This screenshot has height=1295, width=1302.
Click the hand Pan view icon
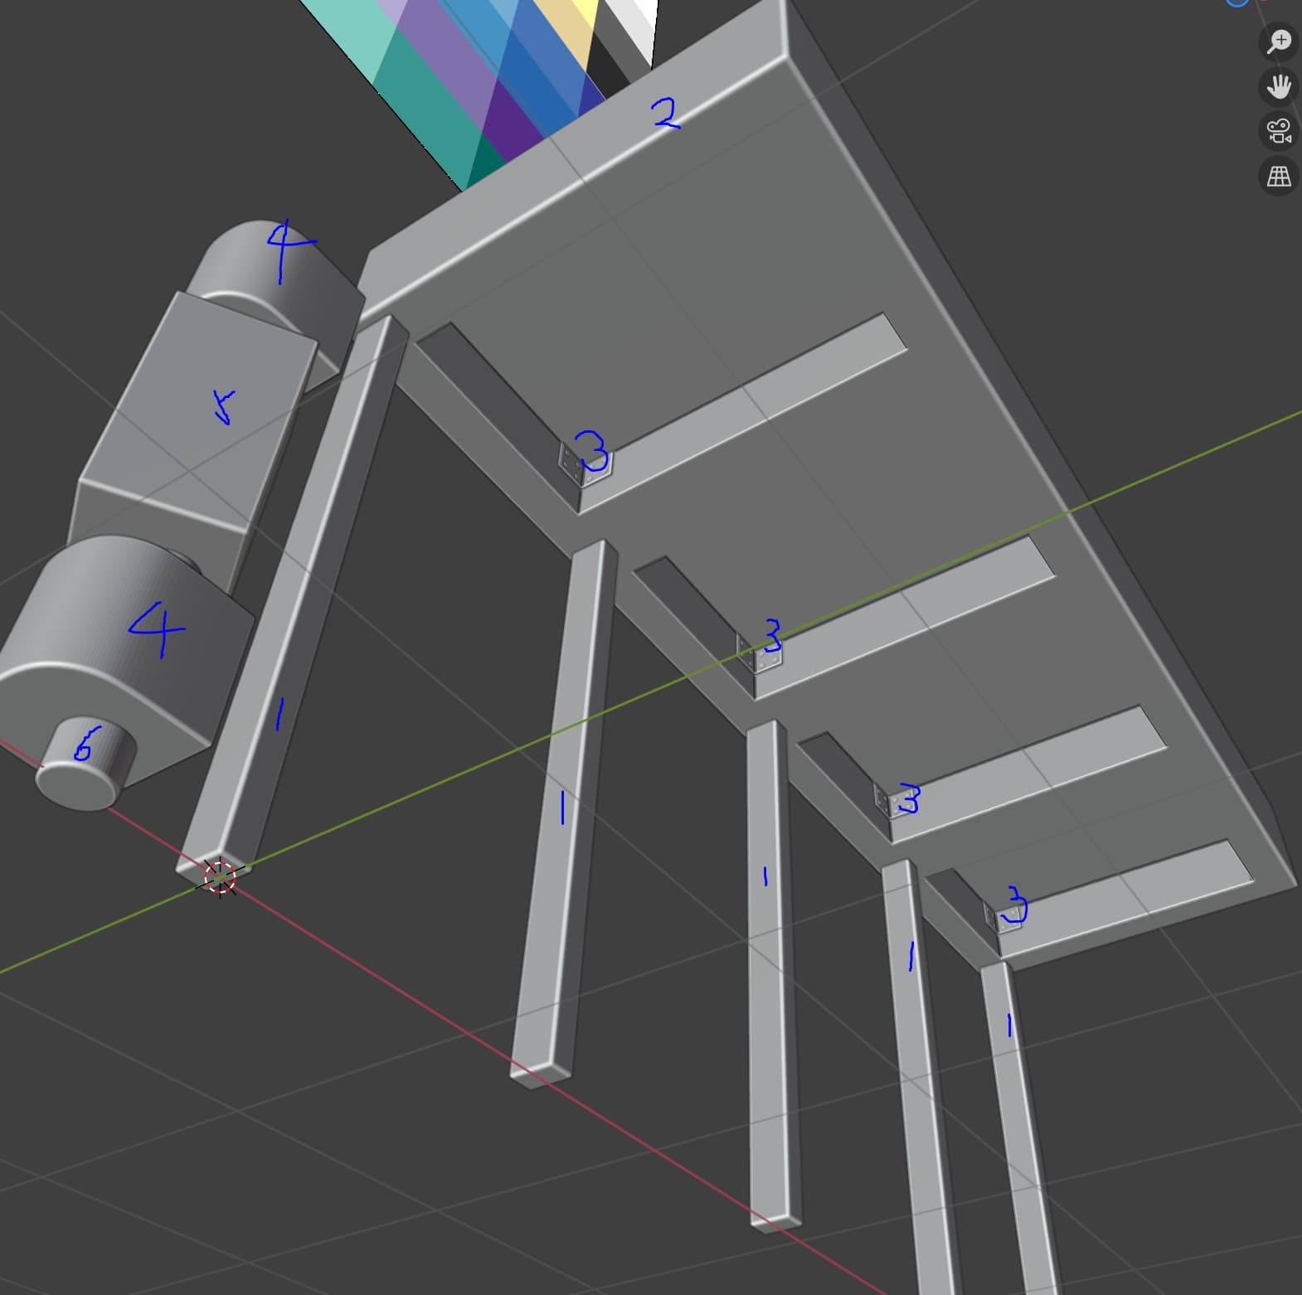tap(1279, 86)
